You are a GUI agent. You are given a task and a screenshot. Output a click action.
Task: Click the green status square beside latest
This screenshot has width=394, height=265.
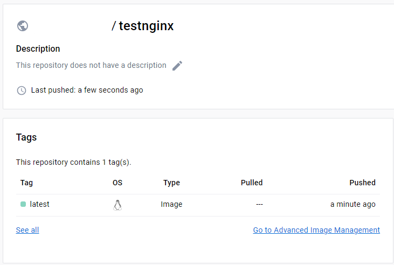[23, 204]
